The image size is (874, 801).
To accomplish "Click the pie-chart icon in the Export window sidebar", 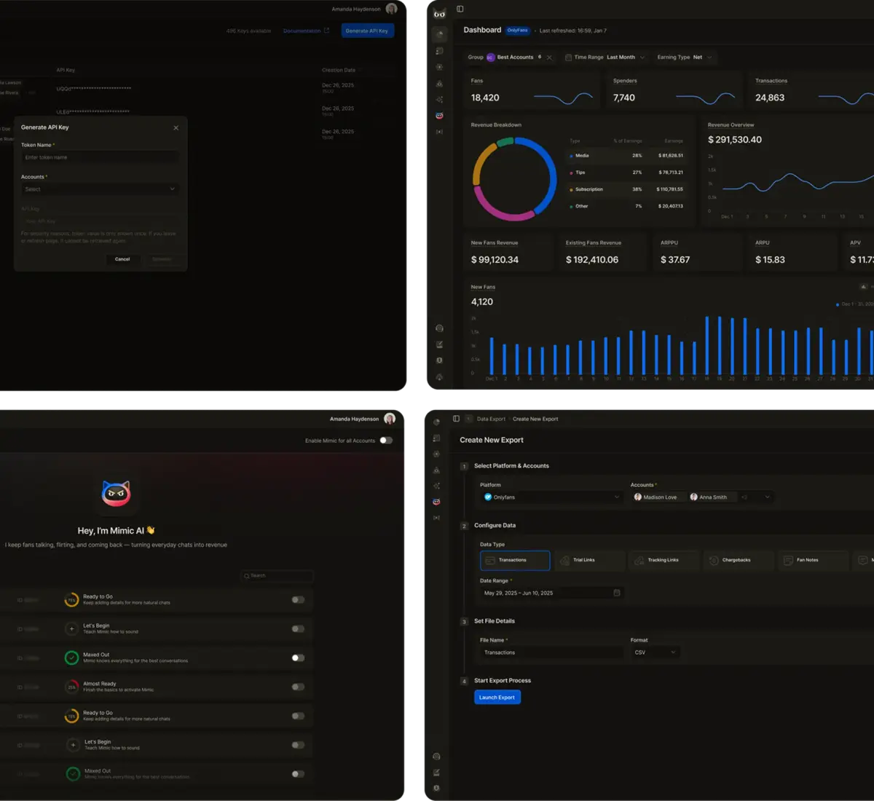I will (436, 422).
